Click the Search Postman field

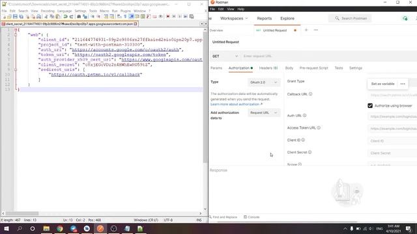351,18
